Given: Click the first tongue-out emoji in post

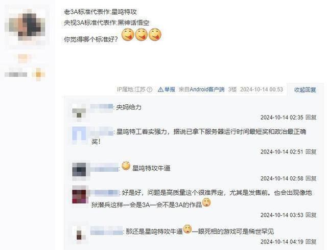Looking at the screenshot, I should click(128, 35).
